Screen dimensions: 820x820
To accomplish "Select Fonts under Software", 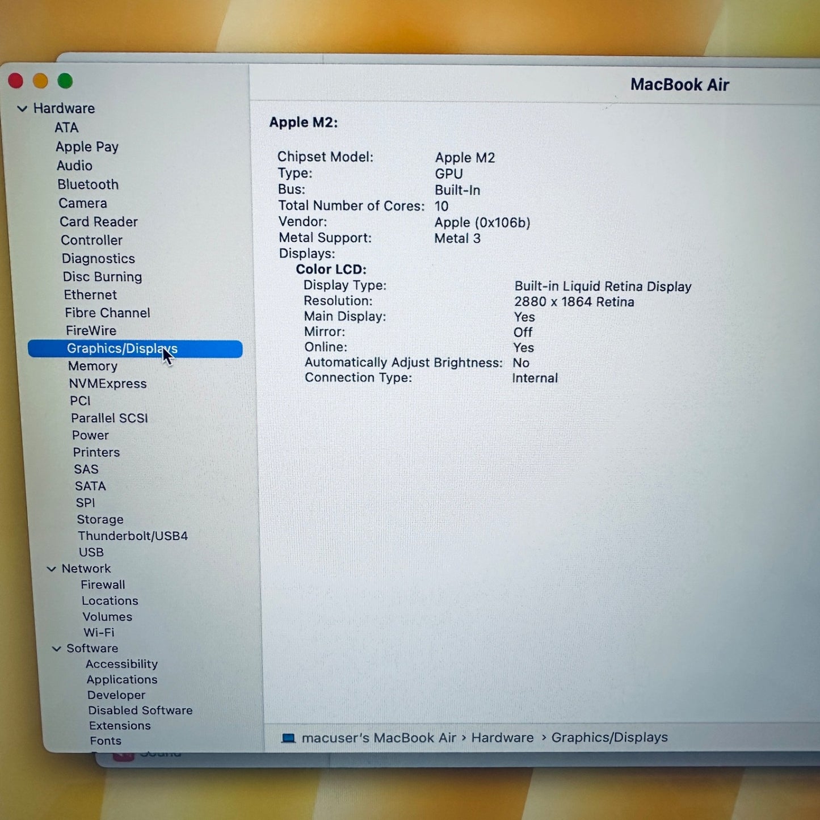I will tap(106, 741).
